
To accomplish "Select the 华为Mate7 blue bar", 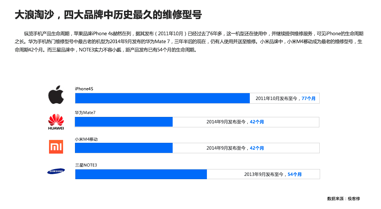I will pyautogui.click(x=124, y=122).
